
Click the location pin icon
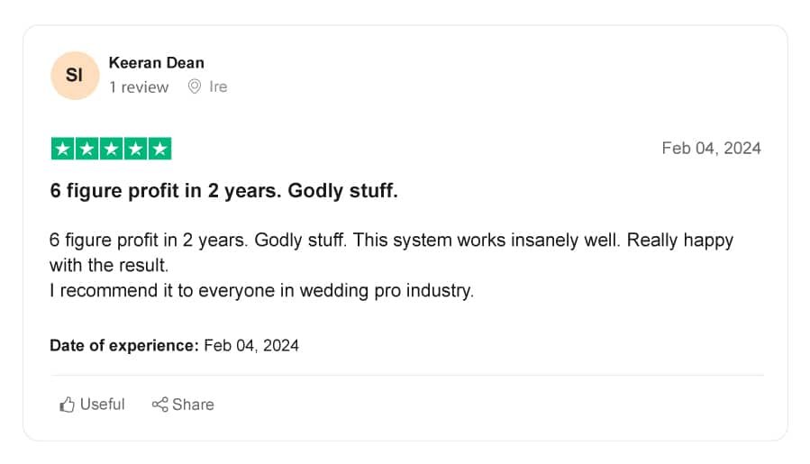[195, 86]
